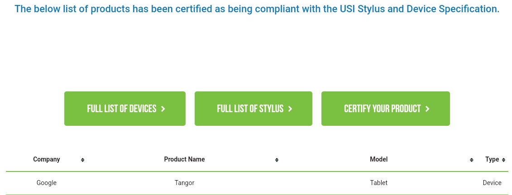Click the Tablet model cell
Viewport: 512px width, 195px height.
[x=378, y=183]
